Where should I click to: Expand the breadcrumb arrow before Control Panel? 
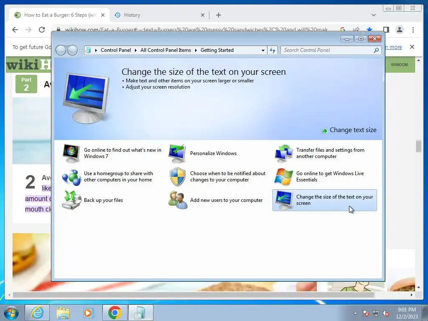96,50
